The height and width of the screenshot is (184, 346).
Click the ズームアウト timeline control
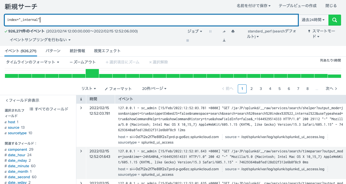point(82,62)
